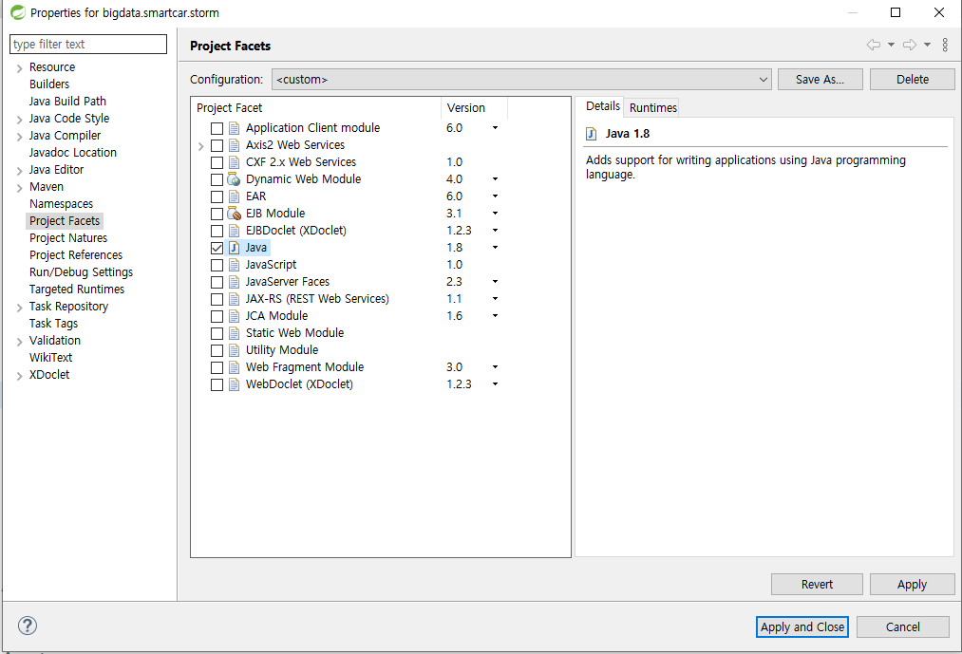Click the Dynamic Web Module globe icon
This screenshot has width=962, height=654.
coord(234,179)
